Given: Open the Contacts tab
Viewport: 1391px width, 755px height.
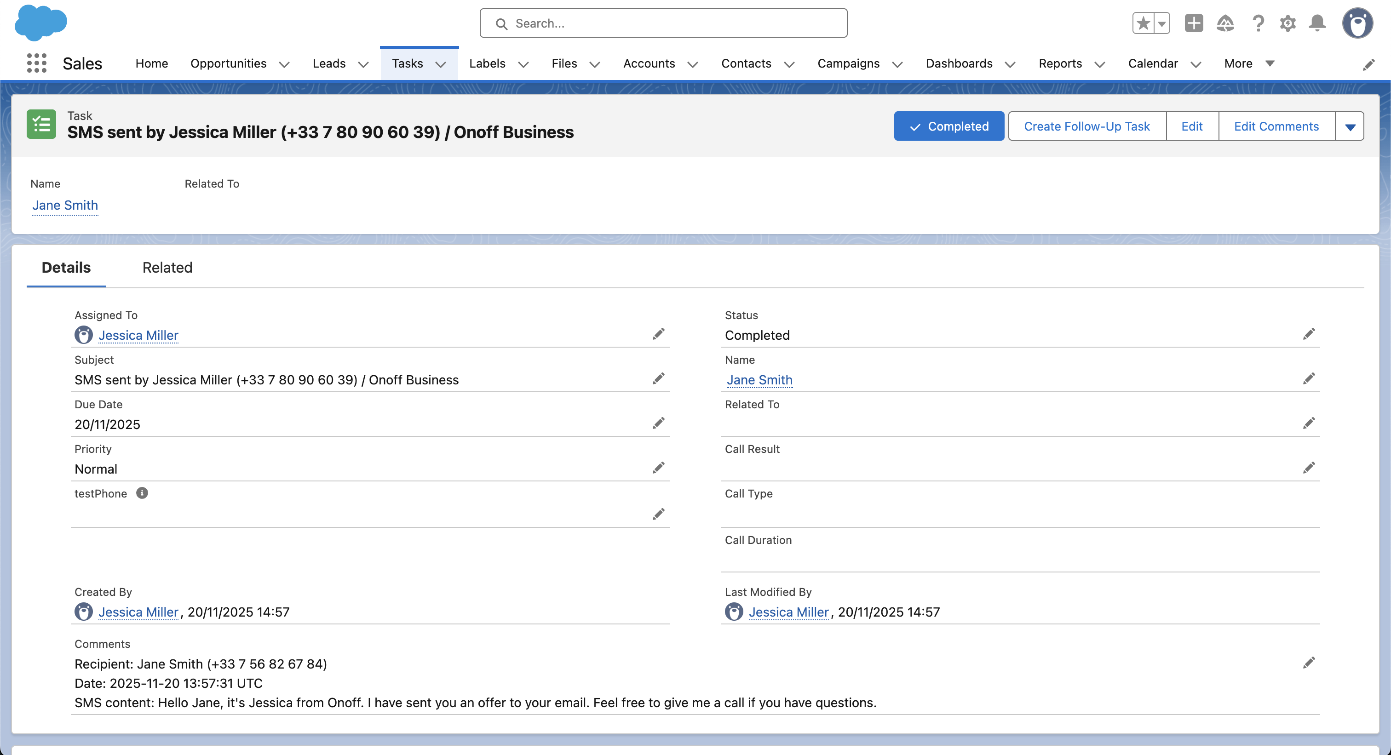Looking at the screenshot, I should (x=746, y=63).
